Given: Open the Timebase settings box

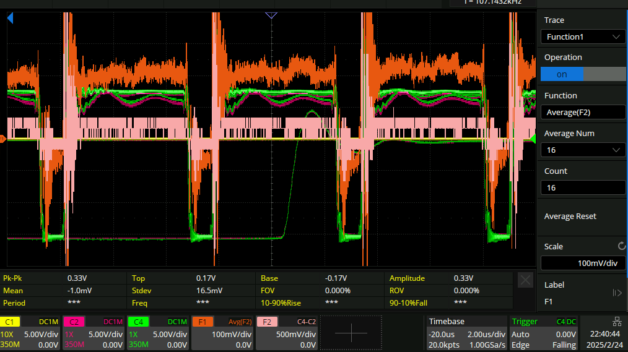Looking at the screenshot, I should pos(466,333).
